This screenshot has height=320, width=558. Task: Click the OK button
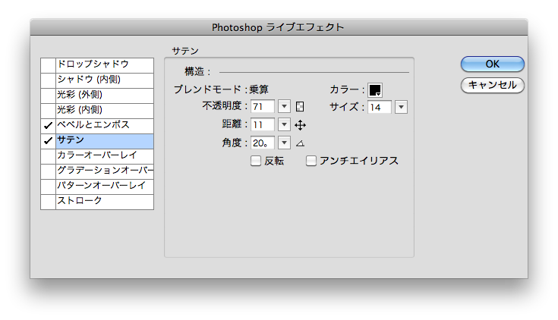click(492, 64)
